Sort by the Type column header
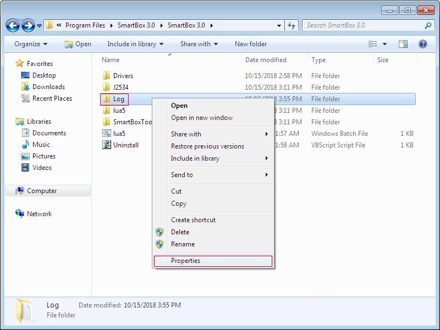The width and height of the screenshot is (440, 330). point(318,60)
